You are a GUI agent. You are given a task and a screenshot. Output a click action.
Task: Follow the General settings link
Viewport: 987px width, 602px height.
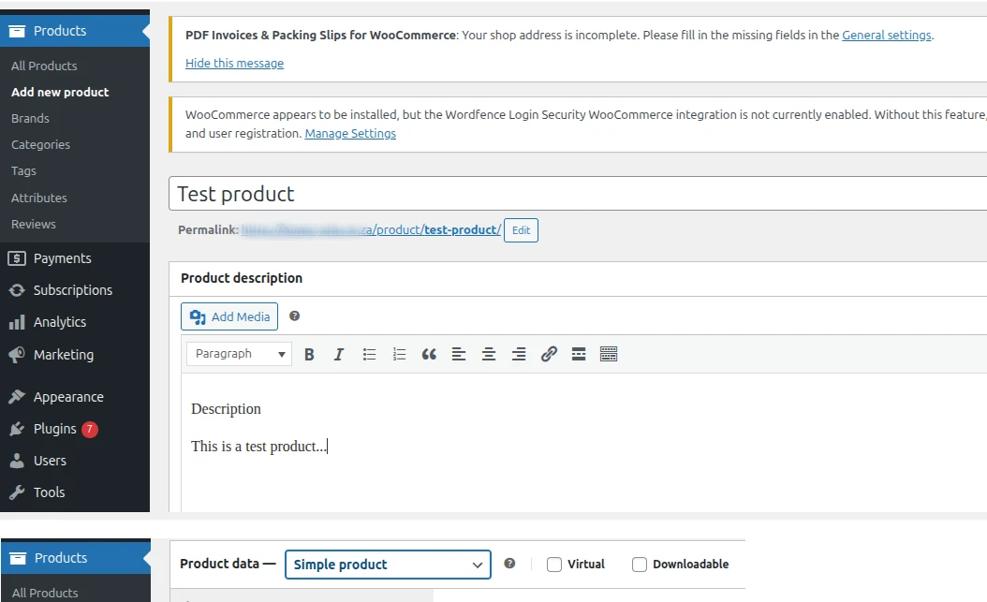point(886,36)
